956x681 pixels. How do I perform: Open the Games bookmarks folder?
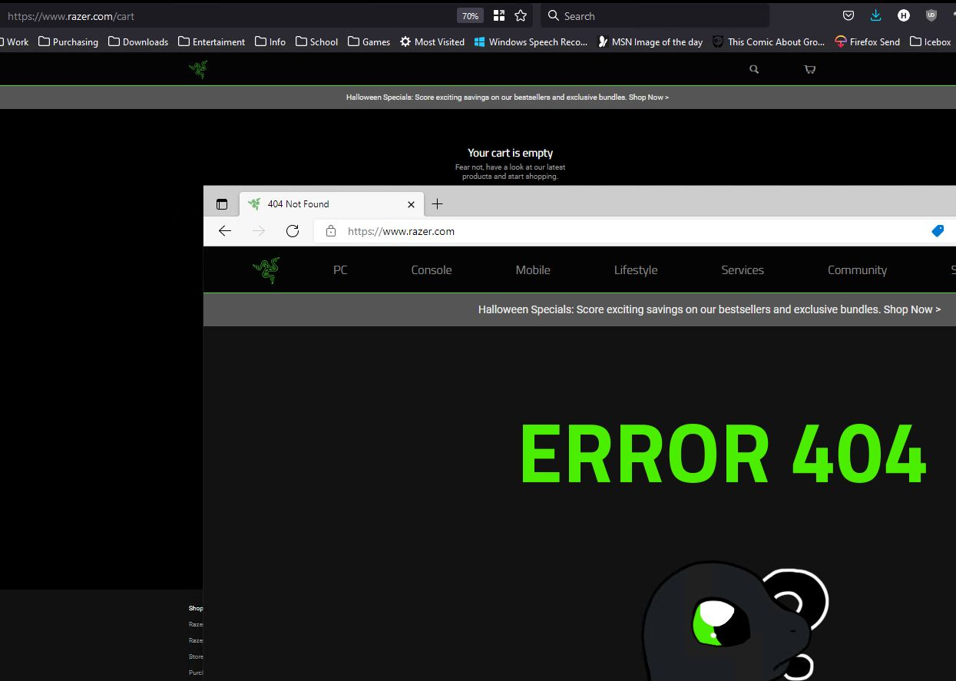[x=369, y=42]
